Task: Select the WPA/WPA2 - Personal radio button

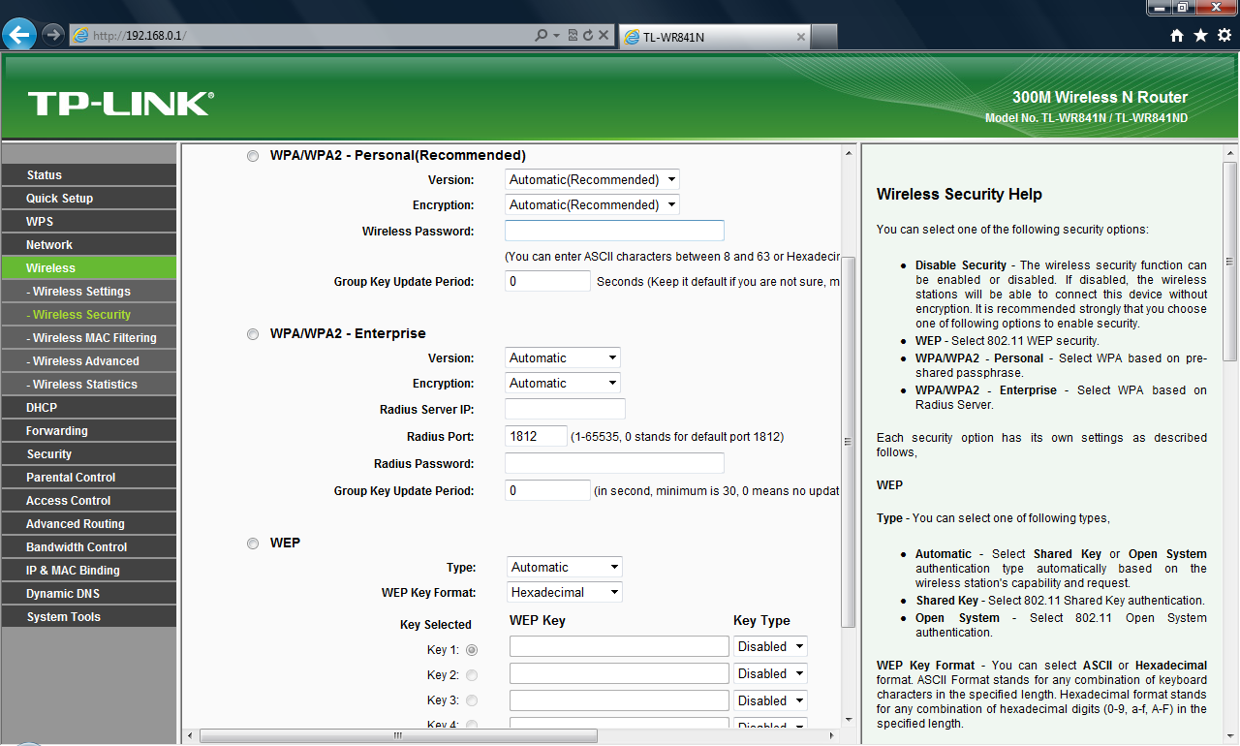Action: point(253,156)
